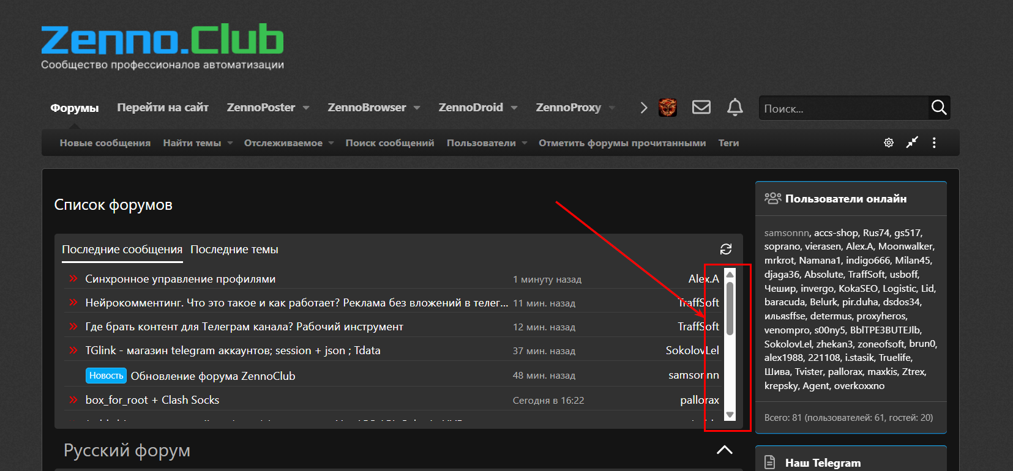Click the double-chevron icon beside Синхронное управление профилями
The height and width of the screenshot is (471, 1013).
73,279
